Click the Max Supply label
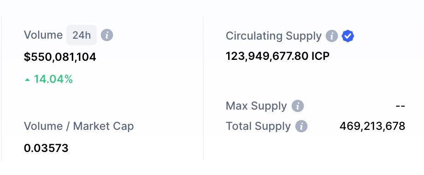Image resolution: width=424 pixels, height=175 pixels. click(256, 106)
